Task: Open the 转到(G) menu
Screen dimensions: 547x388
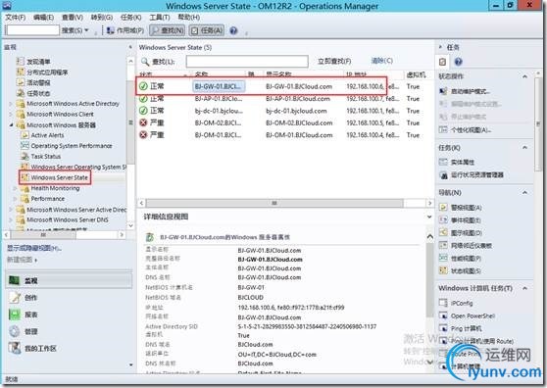Action: point(102,17)
